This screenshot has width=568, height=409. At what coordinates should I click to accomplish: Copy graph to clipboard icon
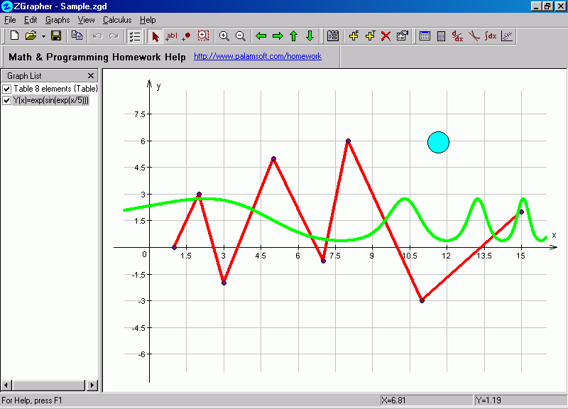77,36
